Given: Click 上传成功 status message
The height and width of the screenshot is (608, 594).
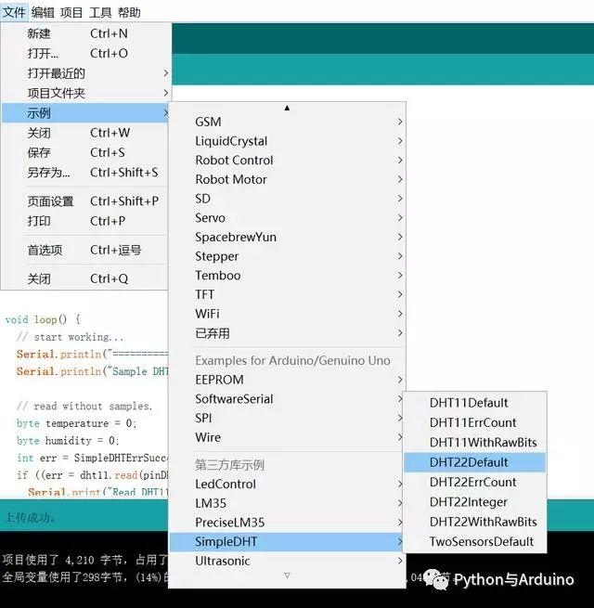Looking at the screenshot, I should tap(31, 517).
